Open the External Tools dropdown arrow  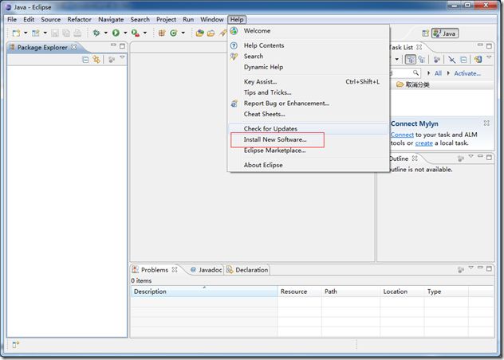pyautogui.click(x=144, y=33)
